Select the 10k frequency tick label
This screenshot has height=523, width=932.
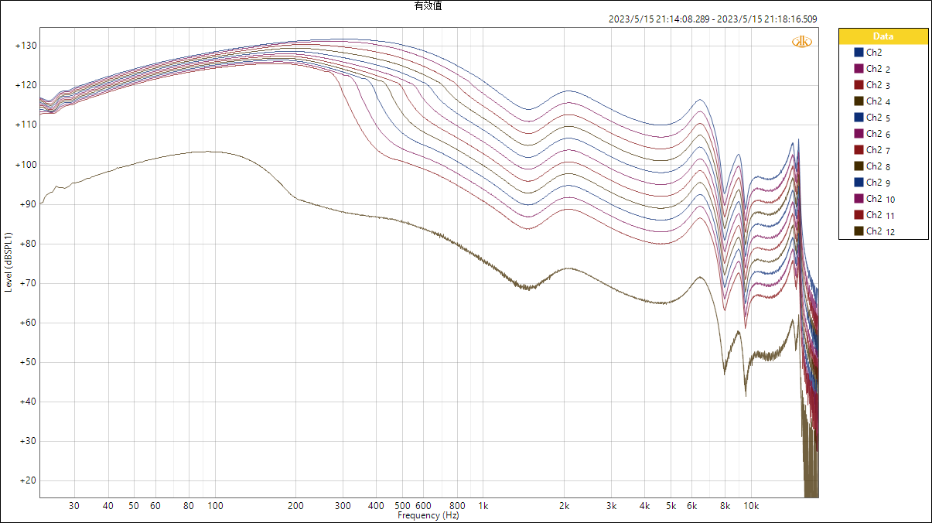(750, 506)
